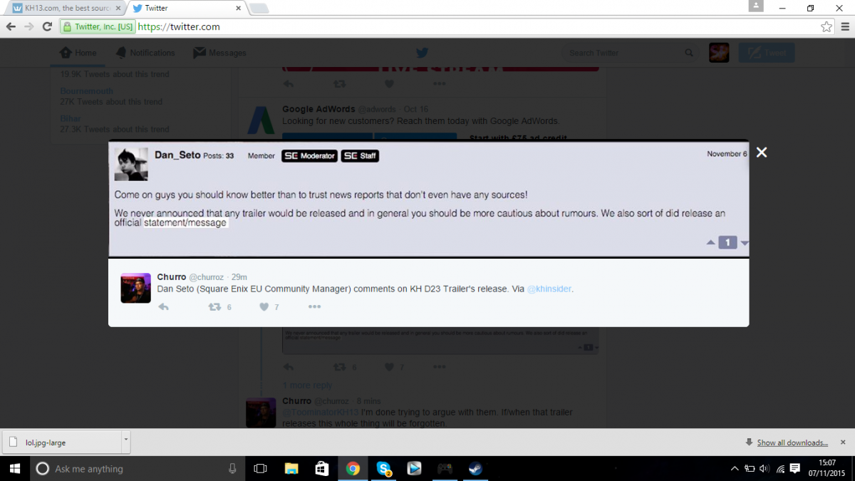The width and height of the screenshot is (855, 481).
Task: Launch Steam from the taskbar
Action: [475, 469]
